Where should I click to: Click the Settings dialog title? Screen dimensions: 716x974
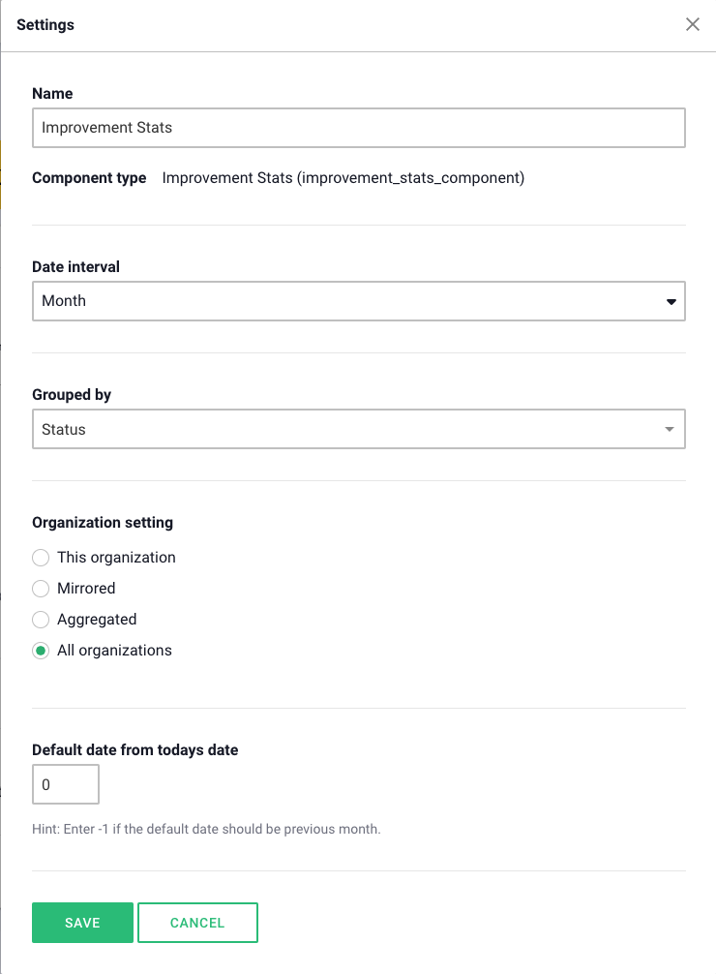pos(45,25)
